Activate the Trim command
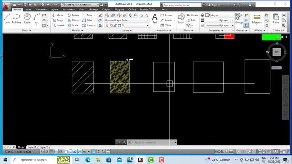Screen dimensions: 292x164 (87, 15)
